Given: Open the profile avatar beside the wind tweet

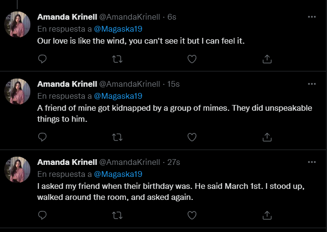Looking at the screenshot, I should 17,24.
